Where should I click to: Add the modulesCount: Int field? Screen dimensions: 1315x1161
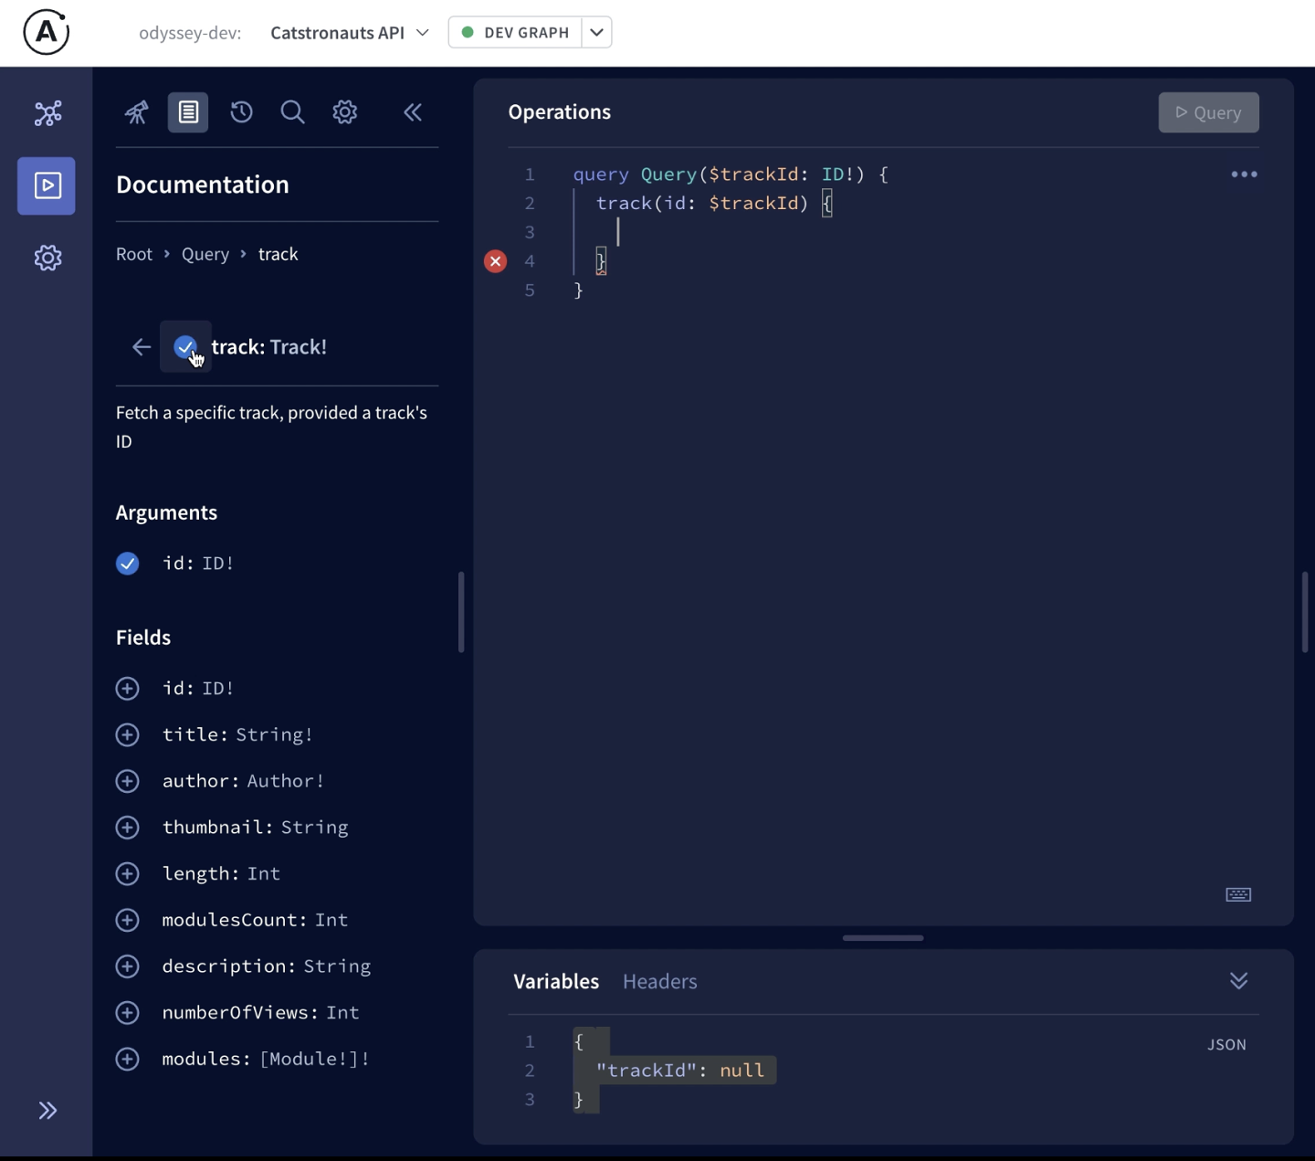pos(128,920)
